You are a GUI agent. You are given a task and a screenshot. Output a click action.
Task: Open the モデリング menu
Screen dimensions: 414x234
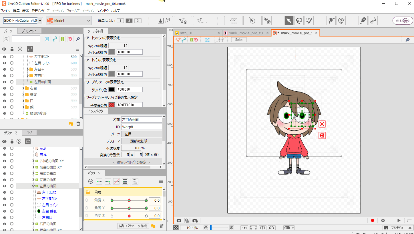coord(38,11)
